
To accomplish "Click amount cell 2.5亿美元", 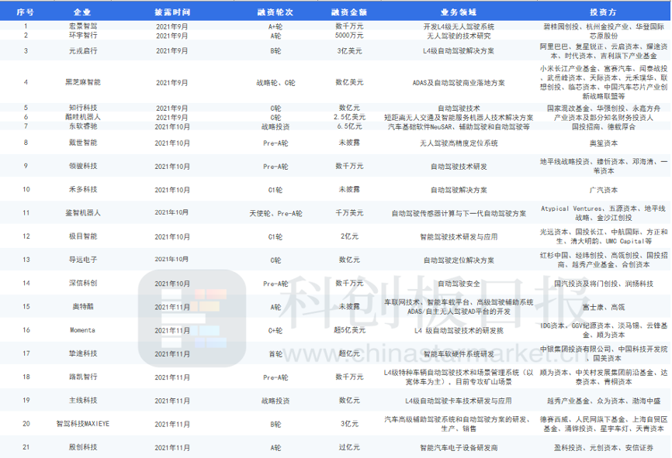I will (349, 117).
